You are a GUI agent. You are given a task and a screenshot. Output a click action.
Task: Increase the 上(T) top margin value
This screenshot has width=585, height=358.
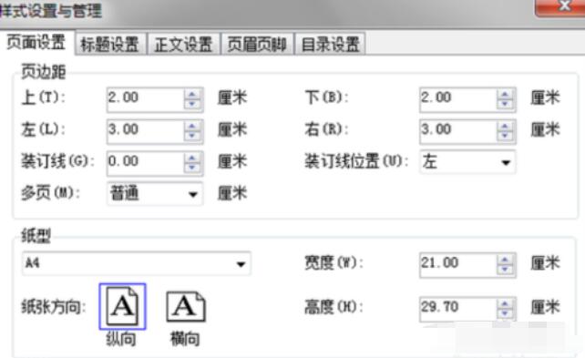click(192, 94)
